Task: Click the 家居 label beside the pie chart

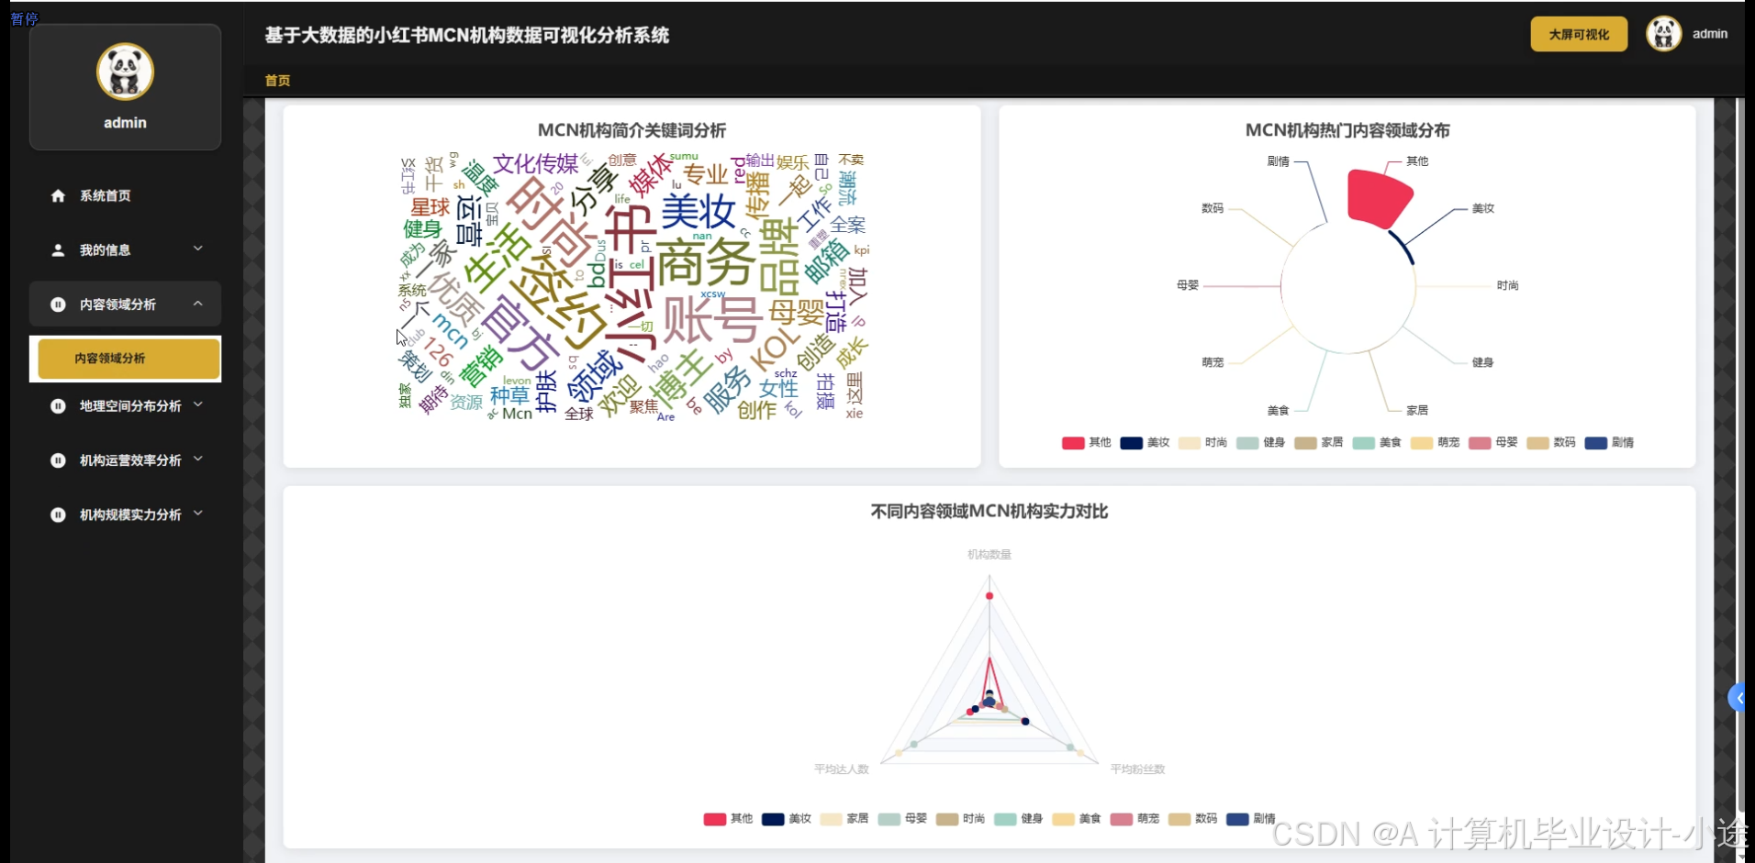Action: [x=1416, y=410]
